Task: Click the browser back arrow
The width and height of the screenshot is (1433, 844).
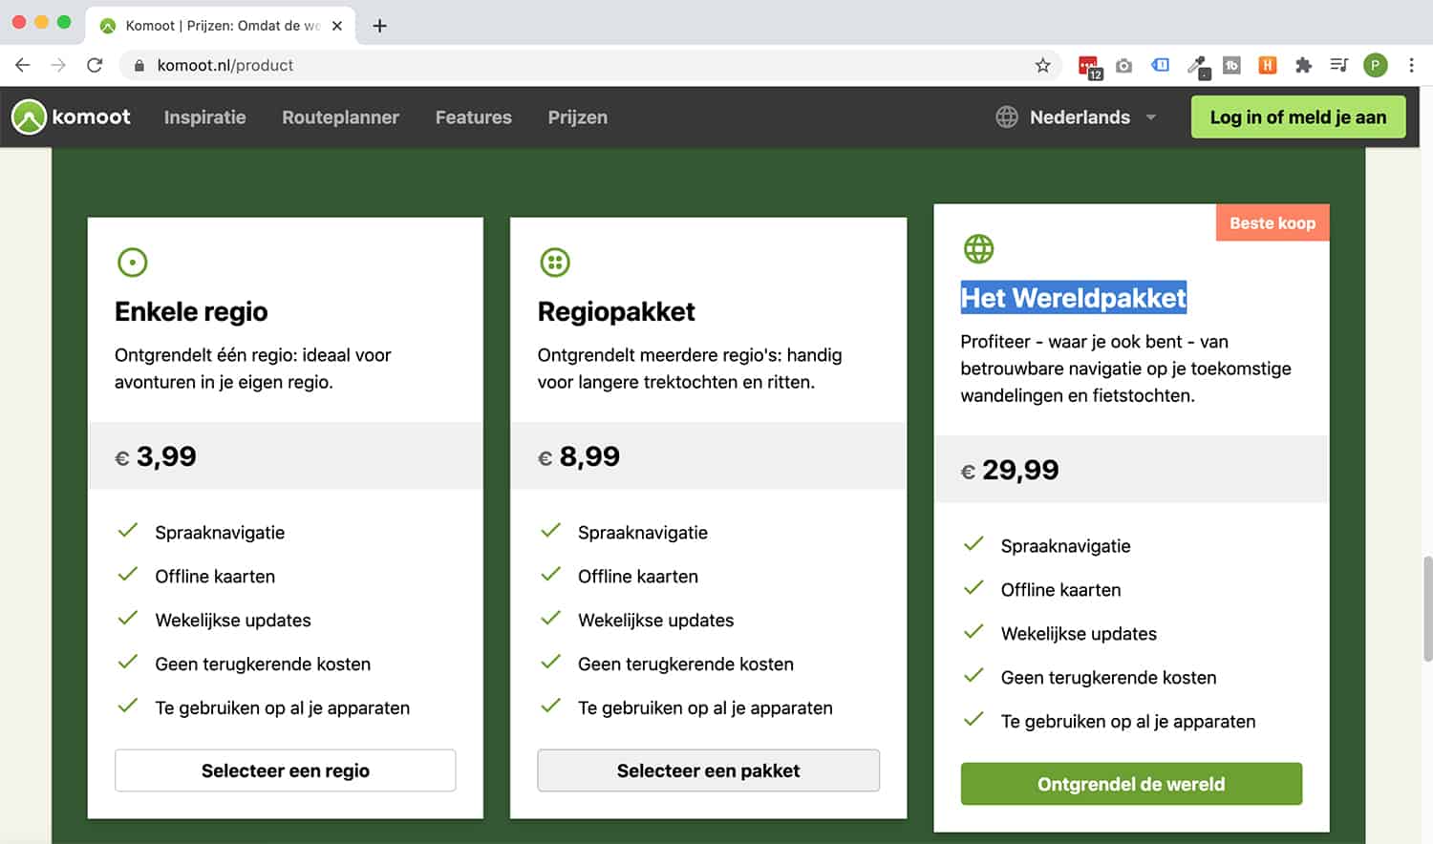Action: click(x=23, y=65)
